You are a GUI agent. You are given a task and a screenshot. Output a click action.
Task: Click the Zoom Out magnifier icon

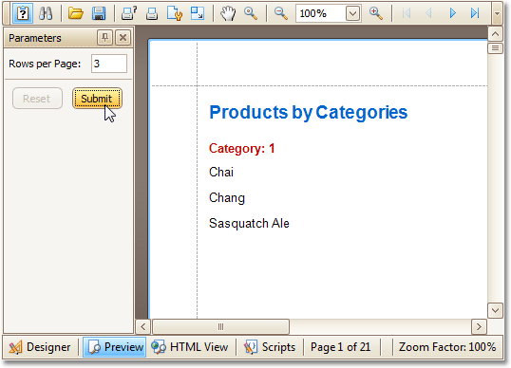click(280, 13)
